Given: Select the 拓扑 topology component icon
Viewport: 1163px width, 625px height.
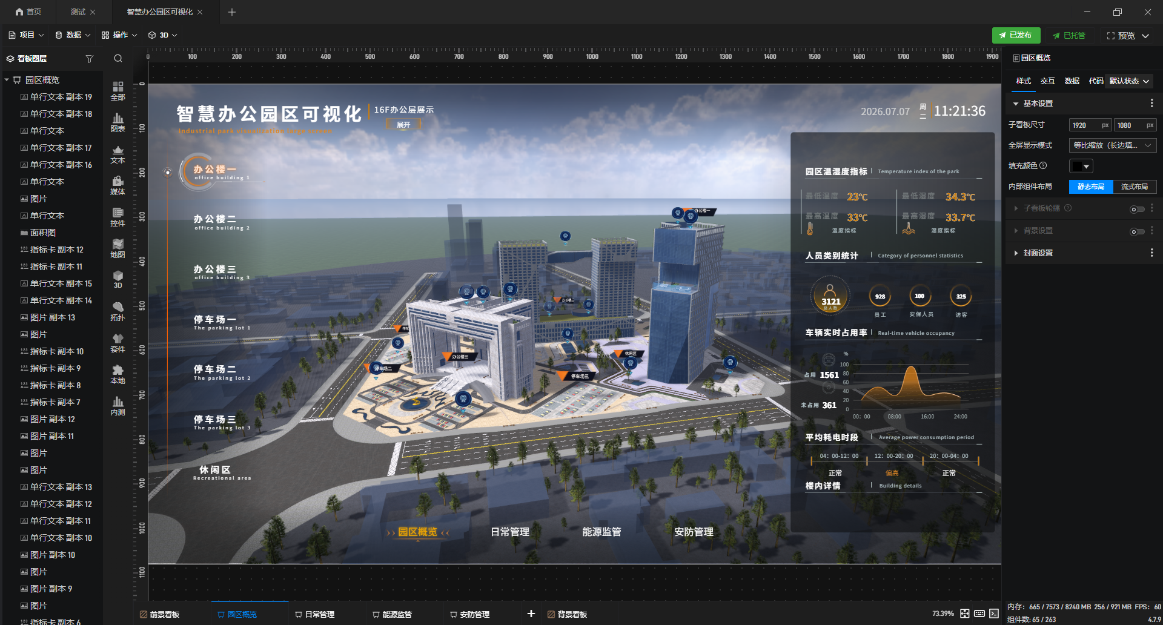Looking at the screenshot, I should [118, 311].
